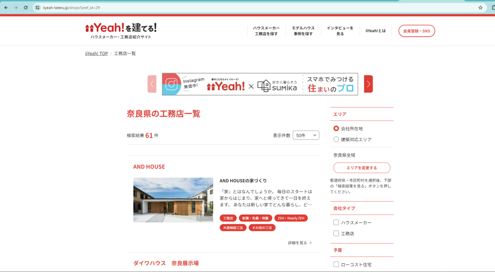Click the ZEH・Nearly ZEH tag
Screen dimensions: 495x272
tap(291, 218)
